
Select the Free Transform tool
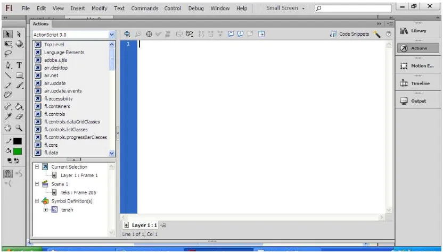coord(8,44)
